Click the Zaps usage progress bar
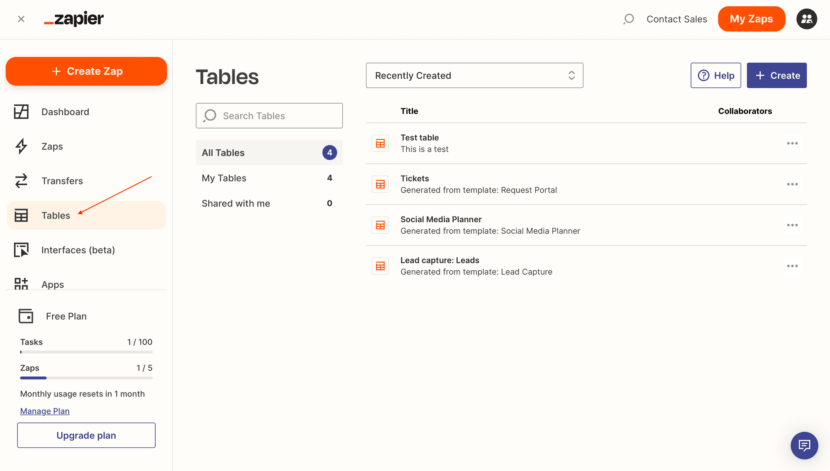 (x=86, y=378)
